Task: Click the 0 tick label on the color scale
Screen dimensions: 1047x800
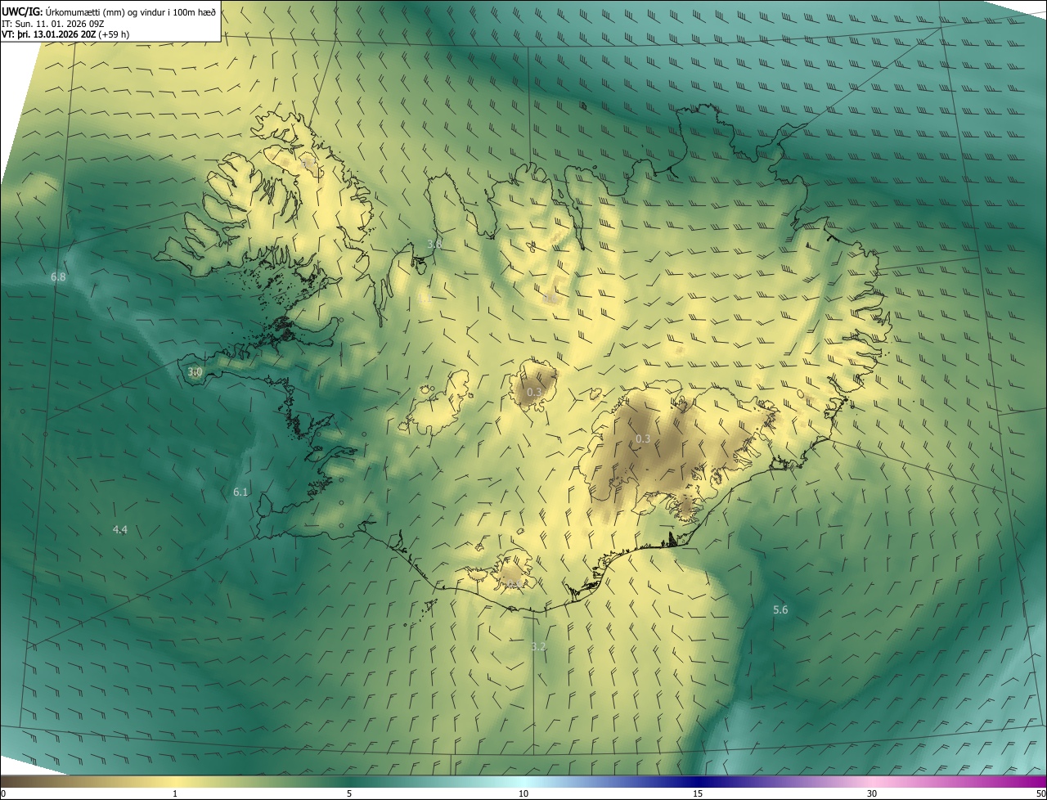Action: pyautogui.click(x=3, y=793)
